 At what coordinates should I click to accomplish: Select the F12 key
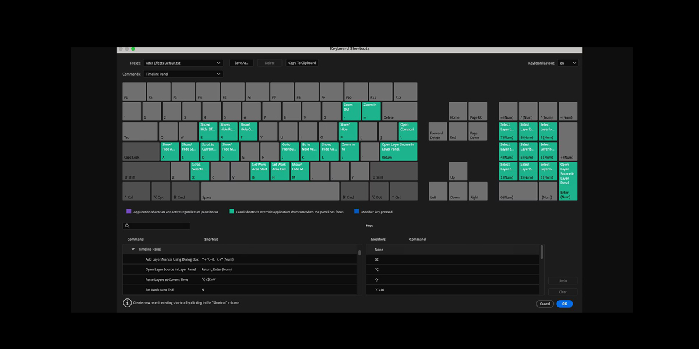point(405,91)
